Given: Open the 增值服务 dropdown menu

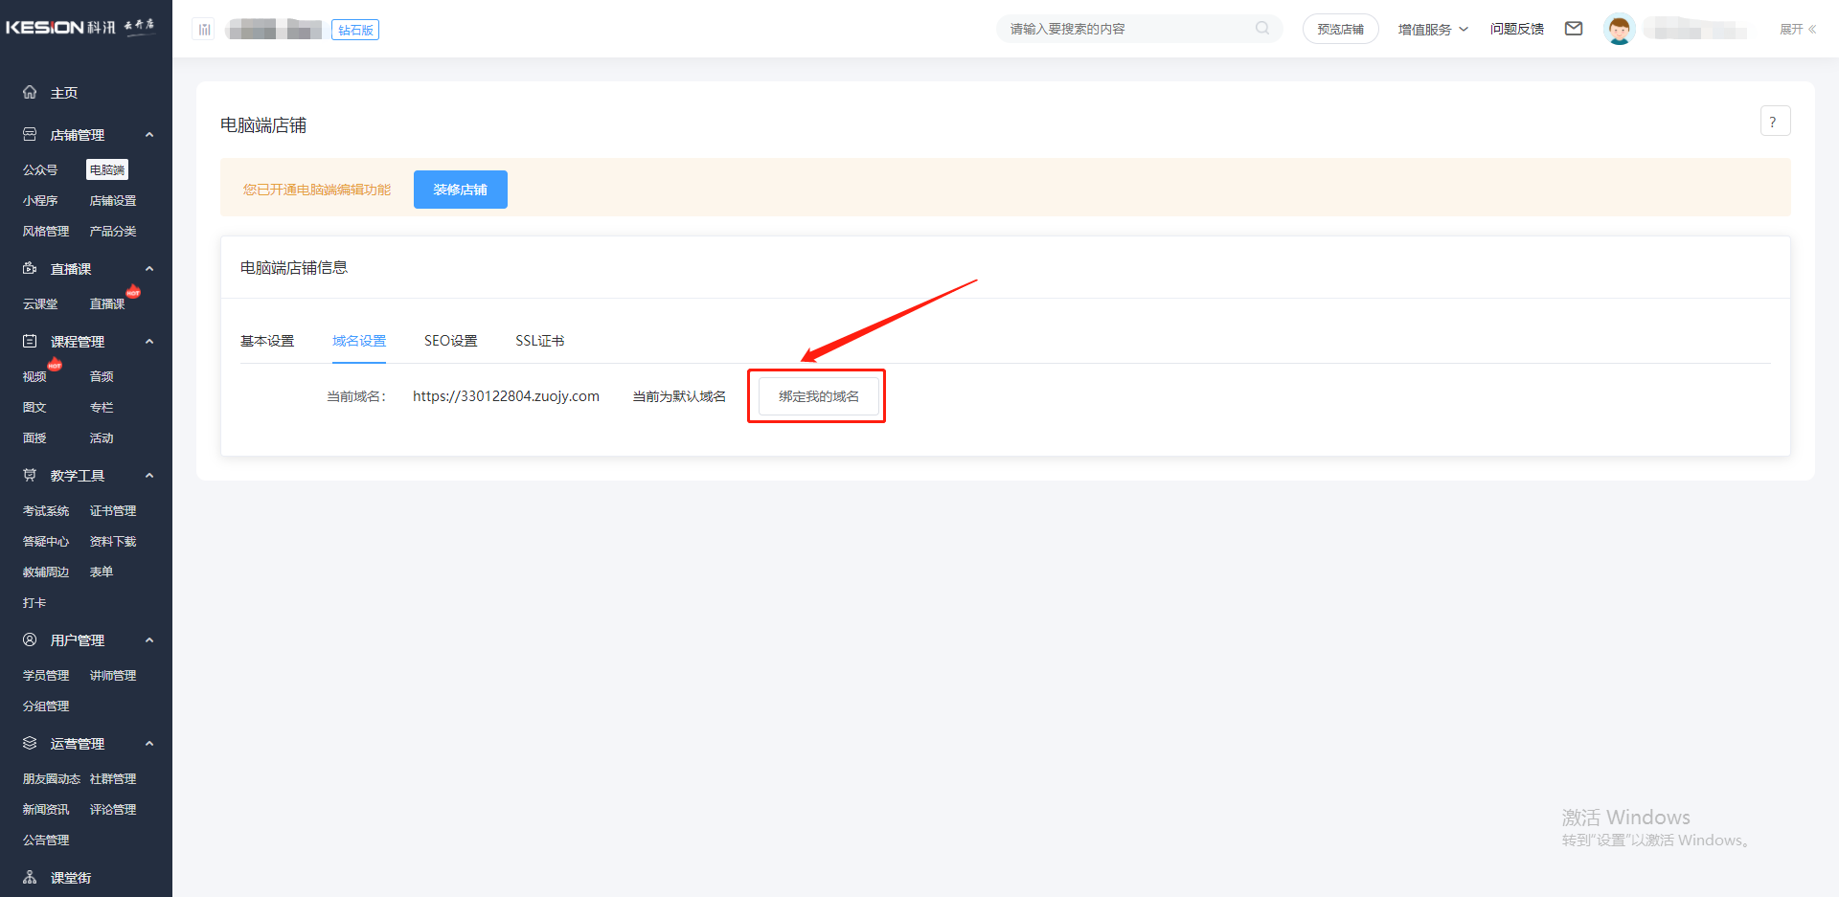Looking at the screenshot, I should click(x=1432, y=30).
